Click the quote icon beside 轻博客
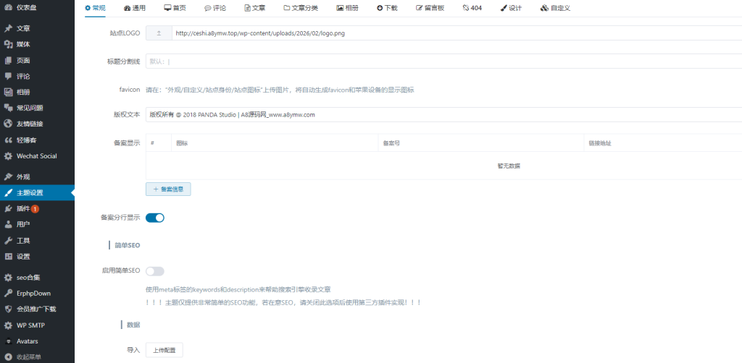 [8, 140]
